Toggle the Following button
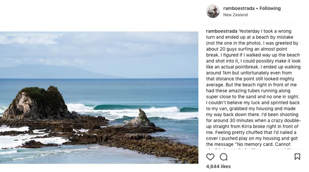309x172 pixels. (270, 8)
